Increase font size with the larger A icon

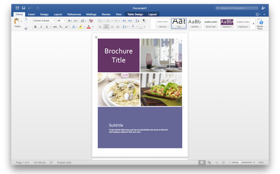[x=70, y=21]
